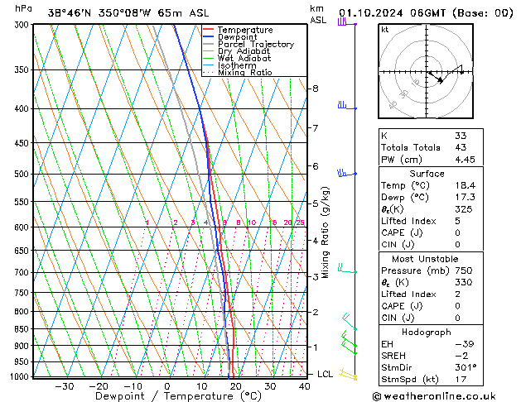Click the K index value 33

click(461, 136)
